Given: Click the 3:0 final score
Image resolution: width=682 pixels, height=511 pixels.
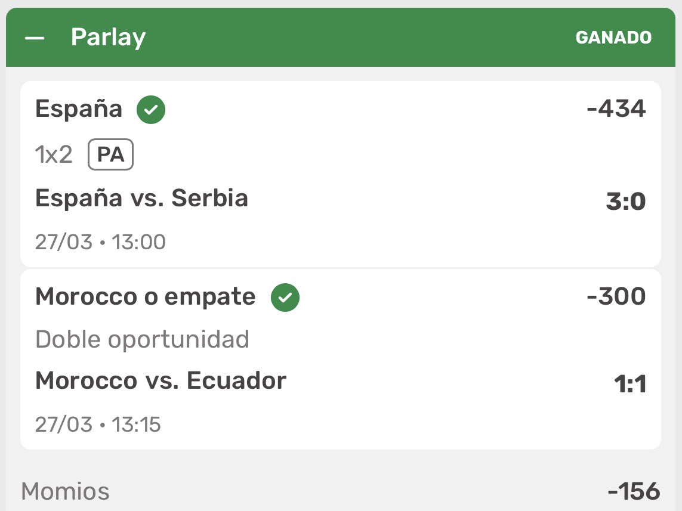Looking at the screenshot, I should [x=626, y=202].
